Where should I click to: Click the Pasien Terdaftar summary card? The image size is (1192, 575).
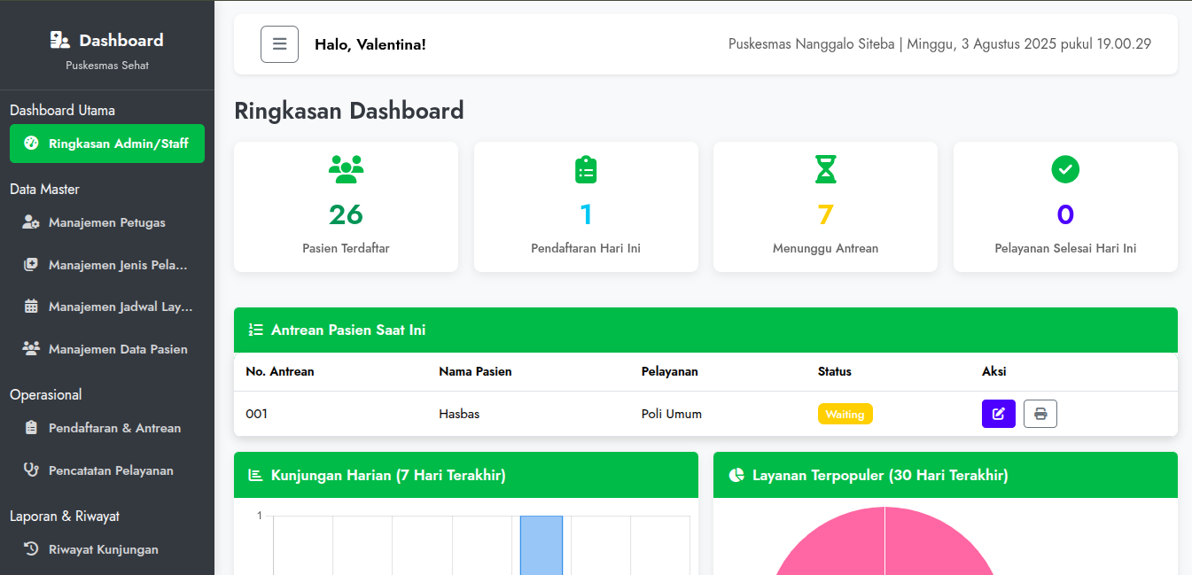346,206
